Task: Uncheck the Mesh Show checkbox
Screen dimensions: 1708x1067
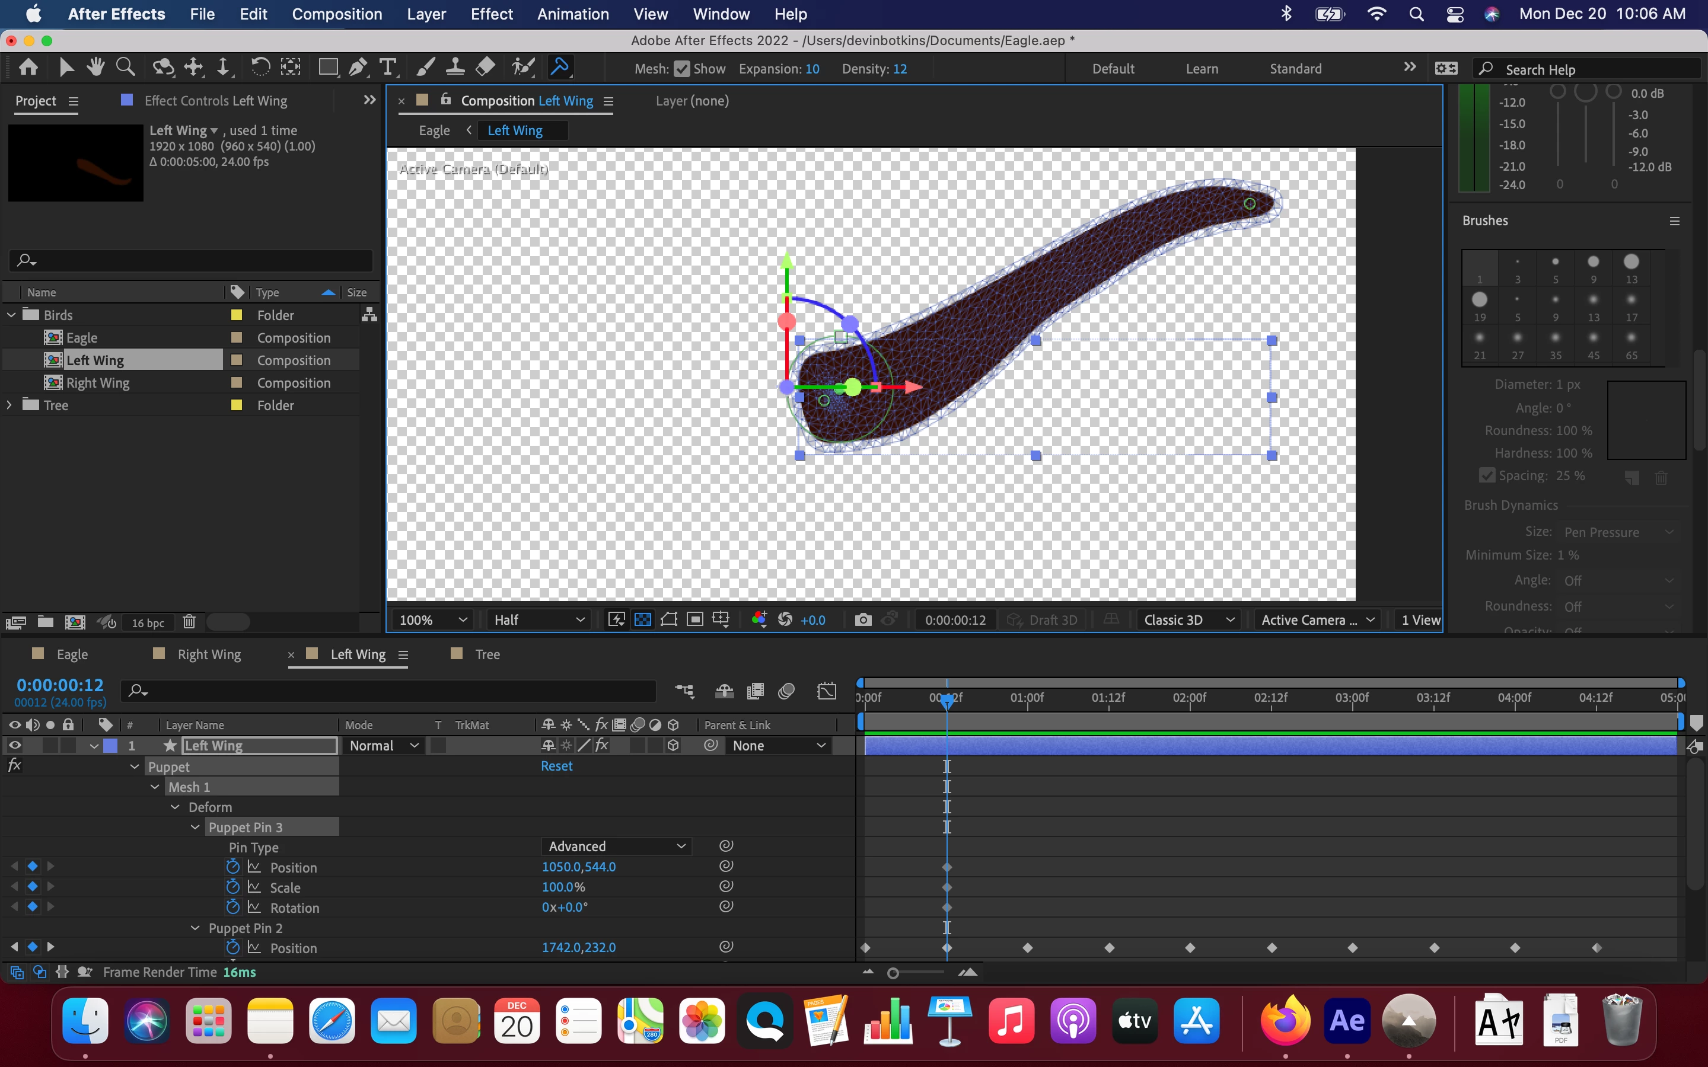Action: [x=682, y=69]
